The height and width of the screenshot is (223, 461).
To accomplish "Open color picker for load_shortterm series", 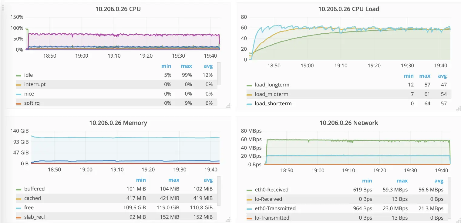I will [x=249, y=104].
